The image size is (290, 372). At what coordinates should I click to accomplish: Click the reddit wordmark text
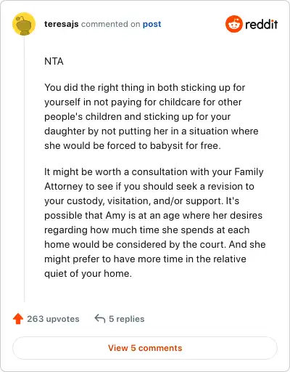(x=262, y=24)
